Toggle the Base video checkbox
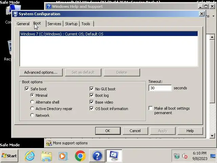 pos(92,102)
